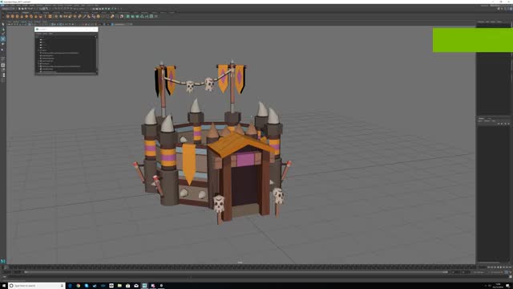
Task: Select the Lasso tool in the toolbox
Action: click(3, 29)
